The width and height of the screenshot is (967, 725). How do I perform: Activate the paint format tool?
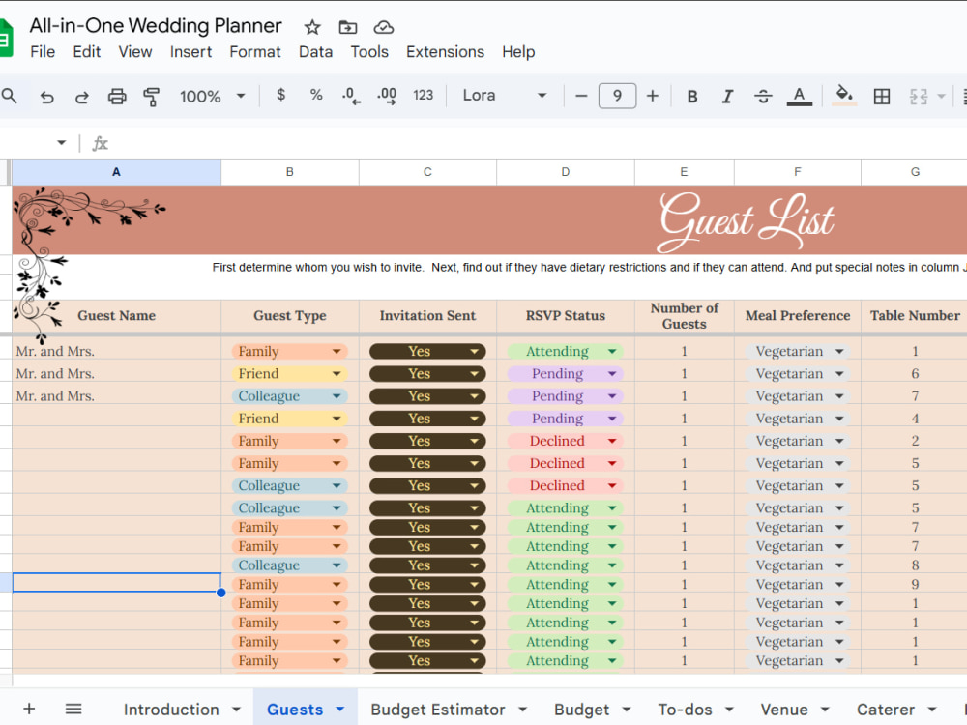[151, 96]
